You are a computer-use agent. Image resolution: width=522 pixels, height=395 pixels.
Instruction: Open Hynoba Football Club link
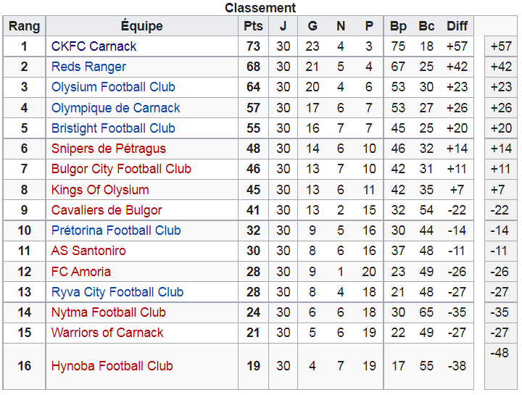tap(112, 366)
